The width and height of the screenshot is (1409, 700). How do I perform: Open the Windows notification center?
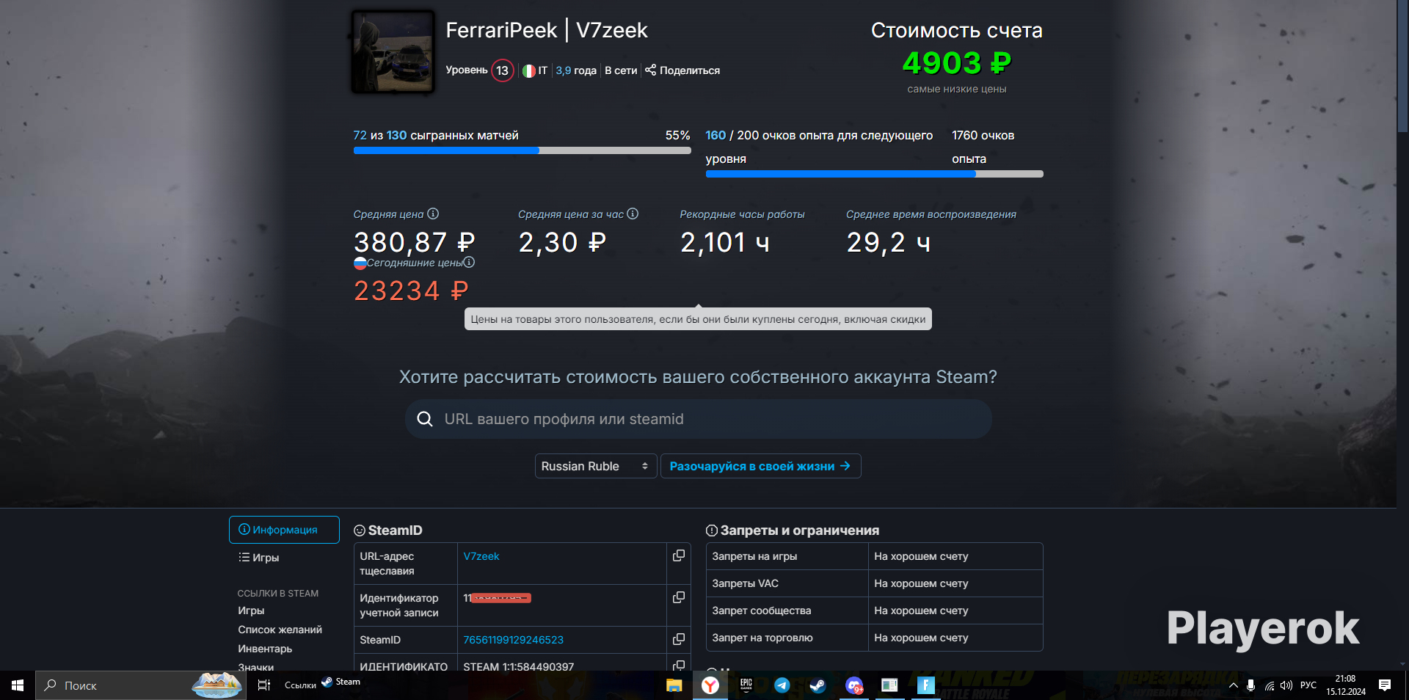1385,685
